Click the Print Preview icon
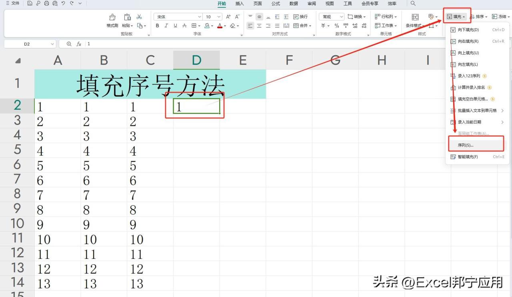 55,3
